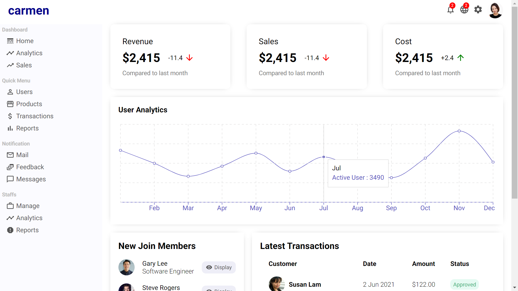Click the Messages chat bubble icon

click(x=10, y=179)
